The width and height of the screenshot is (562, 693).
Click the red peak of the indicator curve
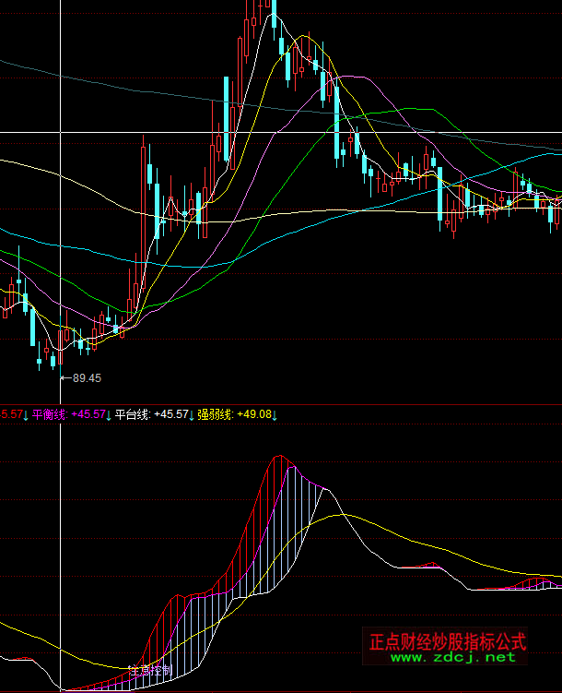click(278, 459)
